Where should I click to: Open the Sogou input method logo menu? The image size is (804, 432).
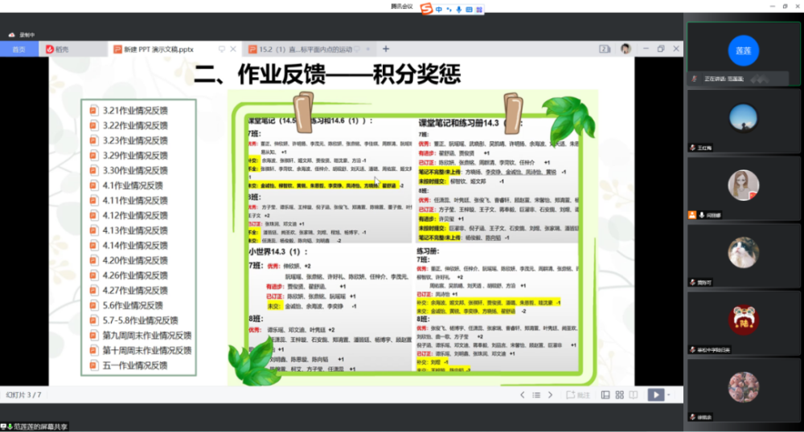click(x=427, y=9)
